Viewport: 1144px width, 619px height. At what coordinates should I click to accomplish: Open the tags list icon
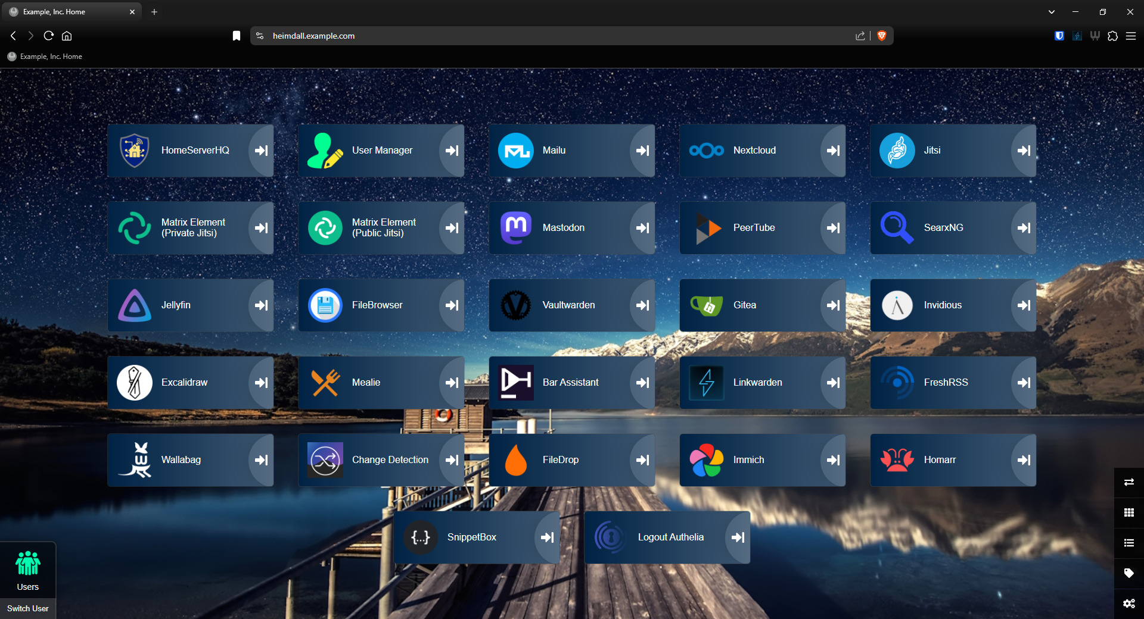coord(1129,573)
